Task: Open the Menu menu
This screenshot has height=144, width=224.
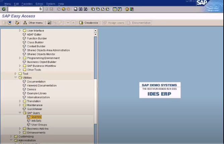Action: [x=8, y=4]
